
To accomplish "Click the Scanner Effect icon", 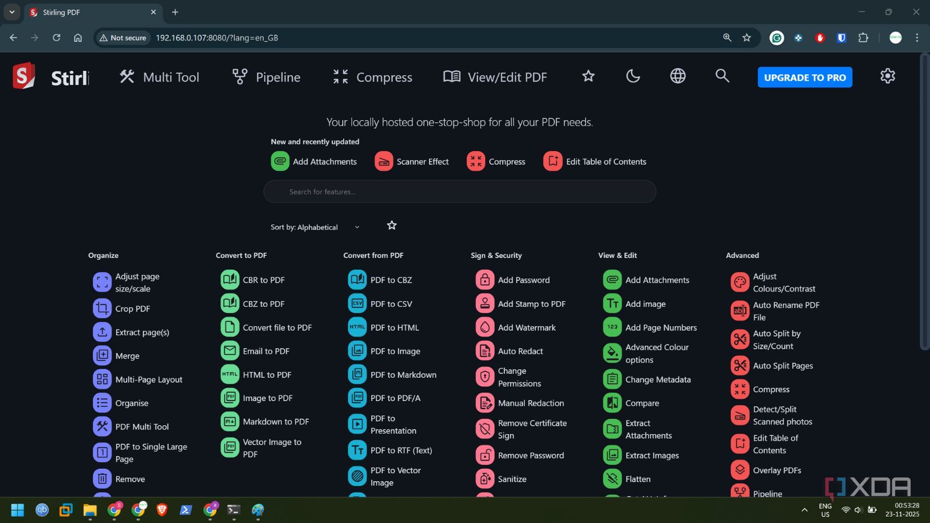I will tap(384, 161).
